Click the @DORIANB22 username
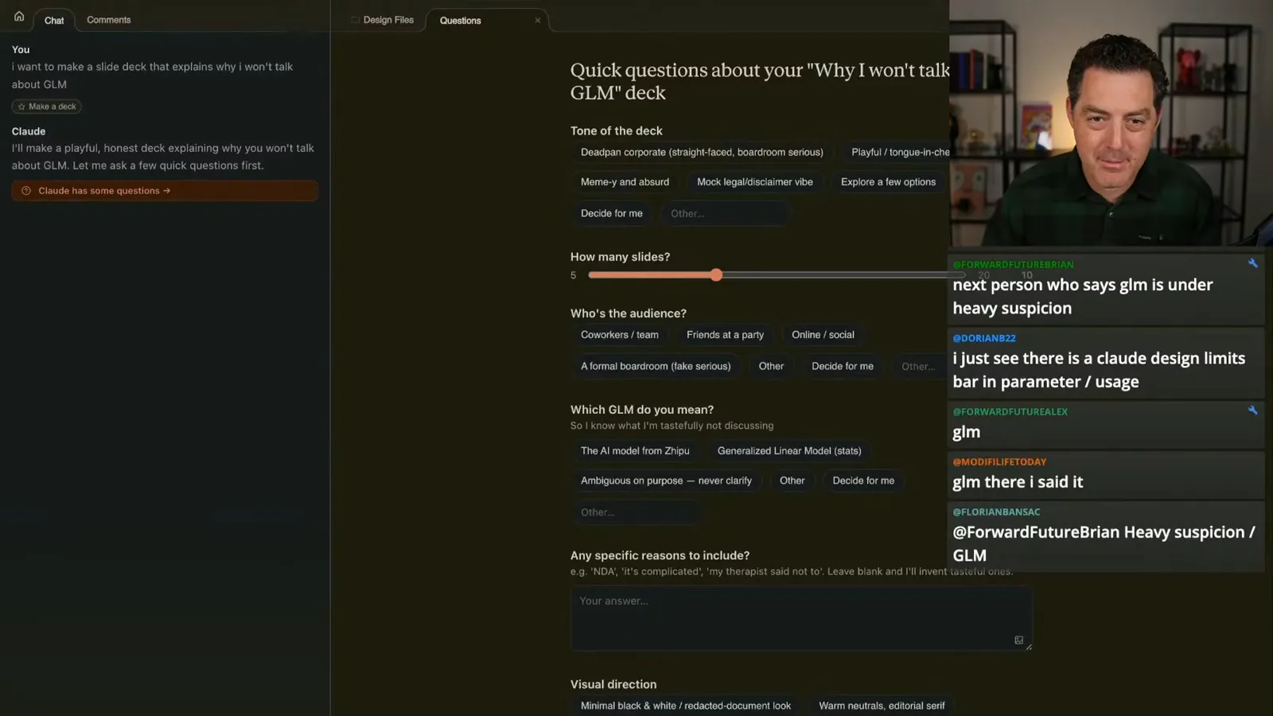 click(984, 338)
